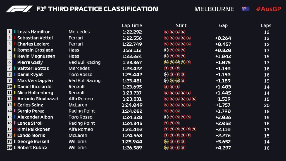The height and width of the screenshot is (161, 286).
Task: Click driver name Lewis Hamilton
Action: pyautogui.click(x=34, y=32)
